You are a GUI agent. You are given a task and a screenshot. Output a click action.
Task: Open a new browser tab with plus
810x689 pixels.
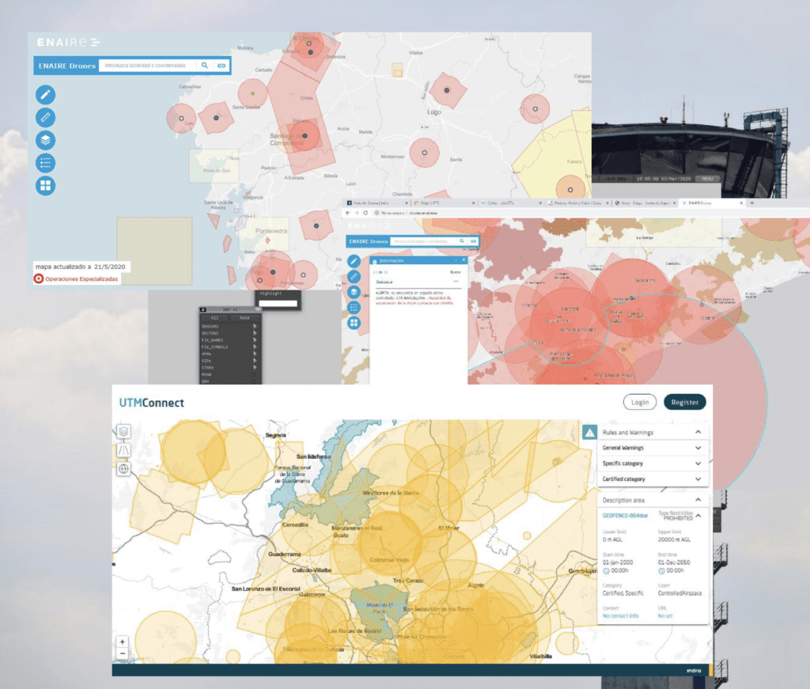(752, 203)
